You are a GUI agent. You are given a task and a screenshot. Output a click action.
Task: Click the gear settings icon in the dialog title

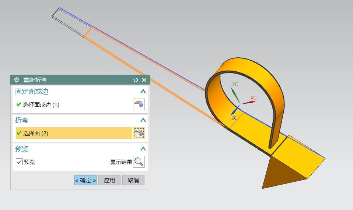click(17, 80)
